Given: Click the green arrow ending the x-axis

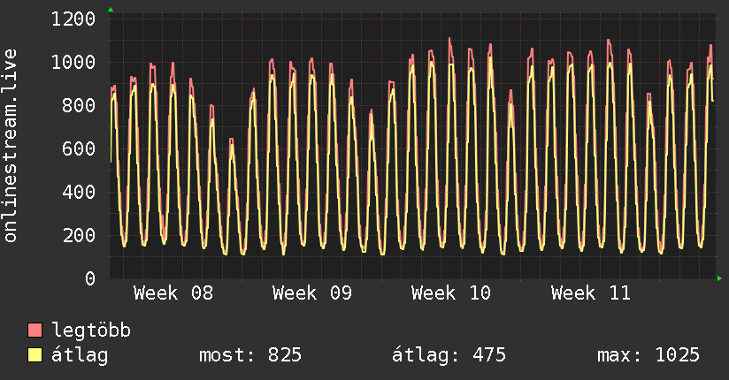Looking at the screenshot, I should pos(720,278).
